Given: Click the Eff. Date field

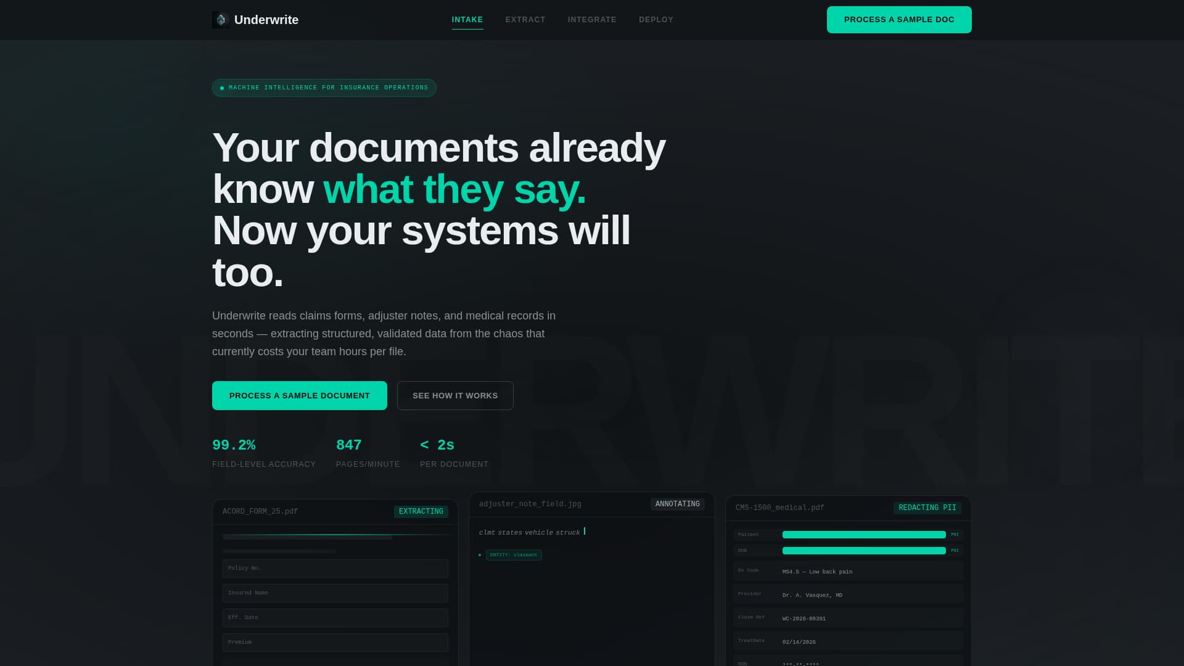Looking at the screenshot, I should (335, 617).
